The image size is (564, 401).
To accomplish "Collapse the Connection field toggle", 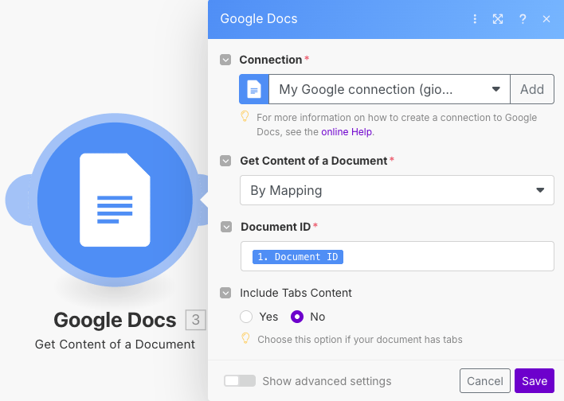I will click(225, 60).
